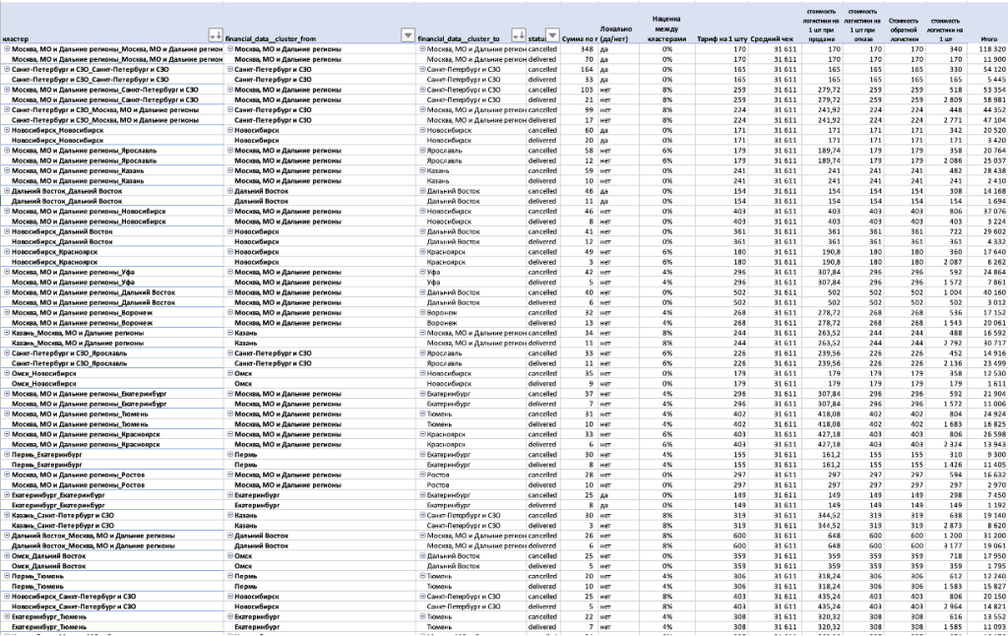Image resolution: width=1008 pixels, height=636 pixels.
Task: Select Итого cell with value 11 093
Action: (x=986, y=627)
